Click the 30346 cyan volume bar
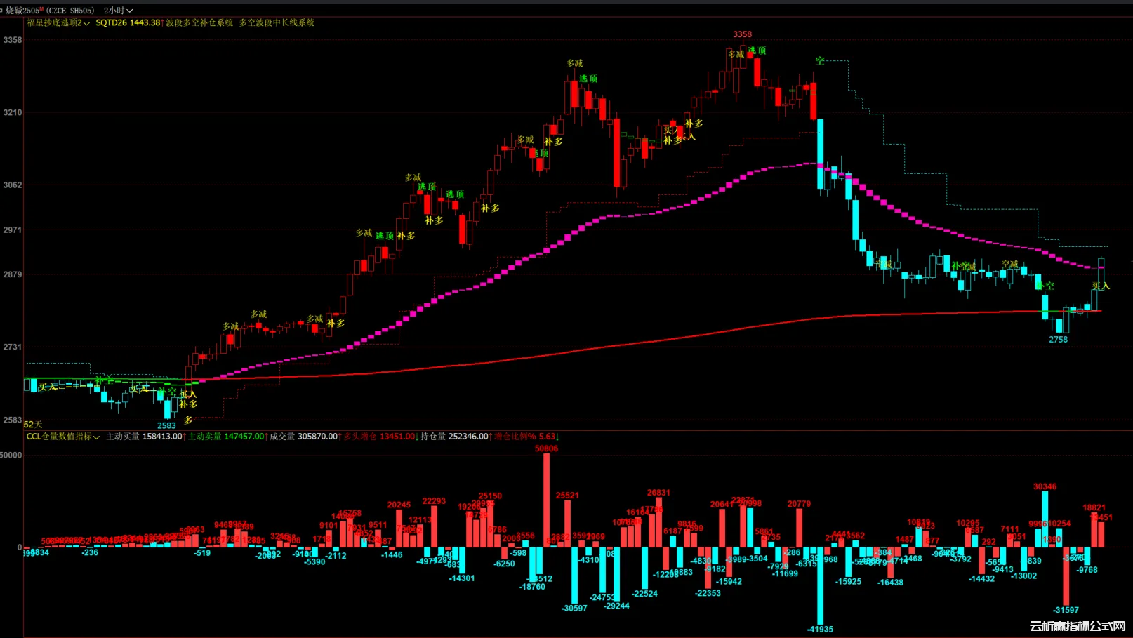The width and height of the screenshot is (1133, 638). click(x=1045, y=518)
